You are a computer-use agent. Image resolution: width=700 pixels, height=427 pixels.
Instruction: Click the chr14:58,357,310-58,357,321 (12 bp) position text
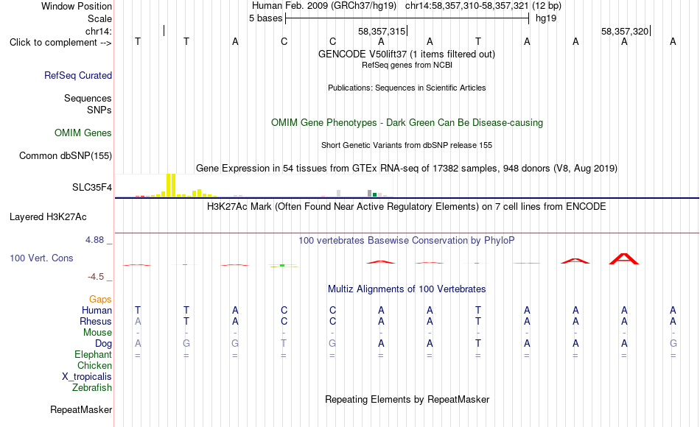pos(483,6)
